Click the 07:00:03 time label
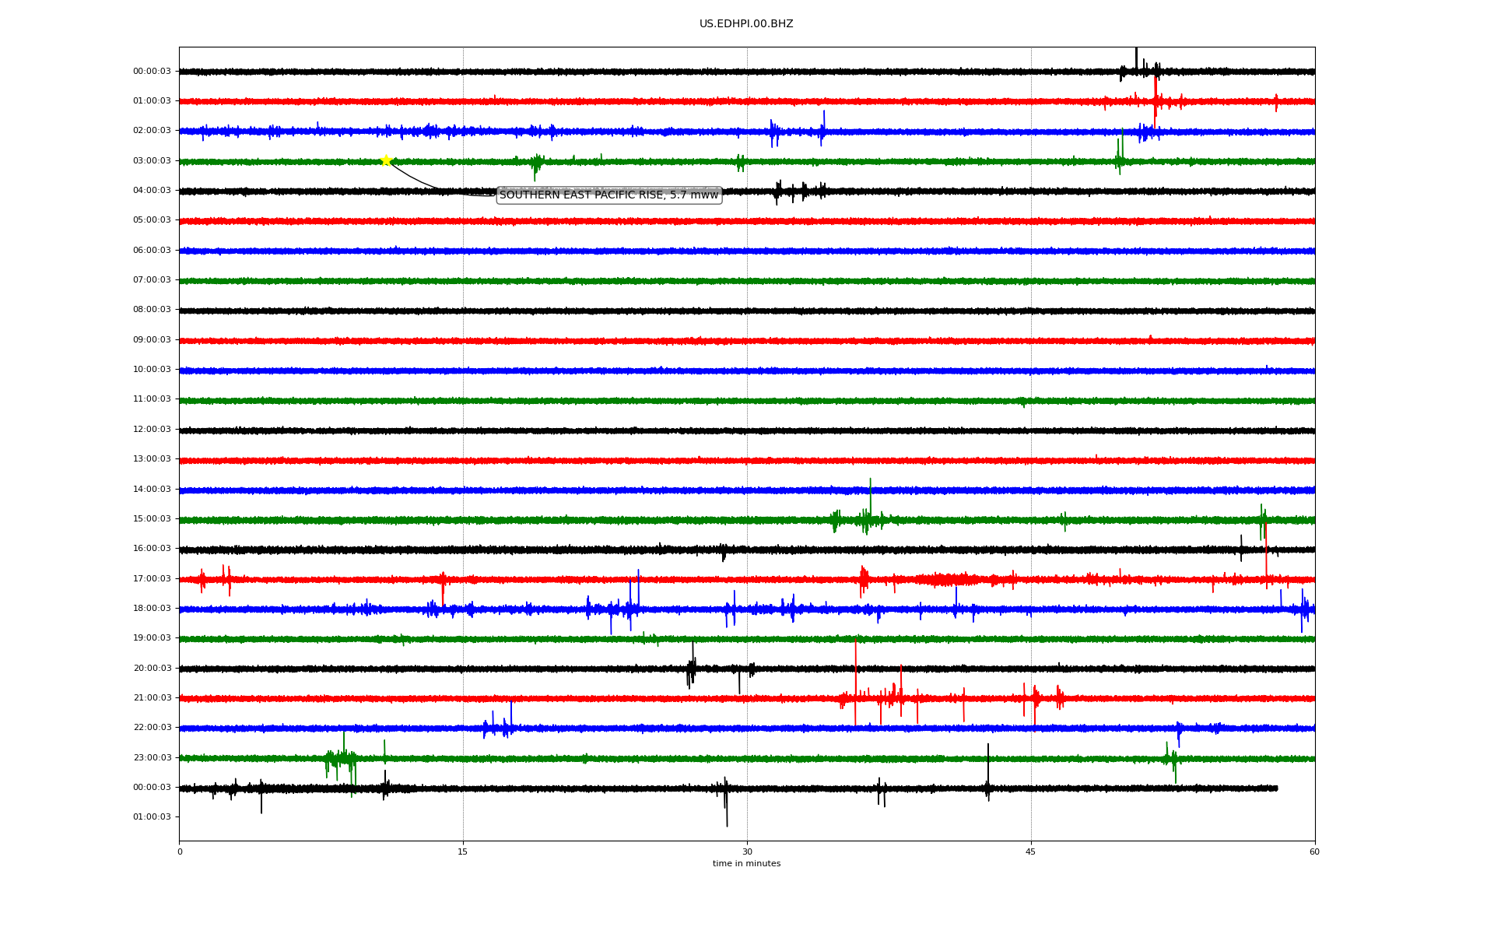This screenshot has width=1494, height=934. 152,280
